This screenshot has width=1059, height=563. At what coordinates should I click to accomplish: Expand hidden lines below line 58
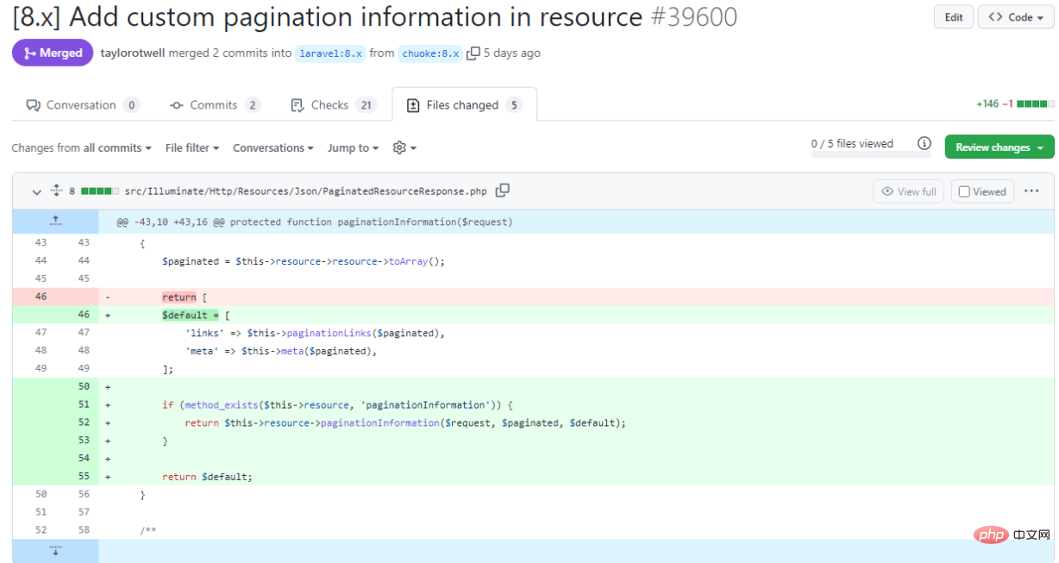tap(55, 550)
